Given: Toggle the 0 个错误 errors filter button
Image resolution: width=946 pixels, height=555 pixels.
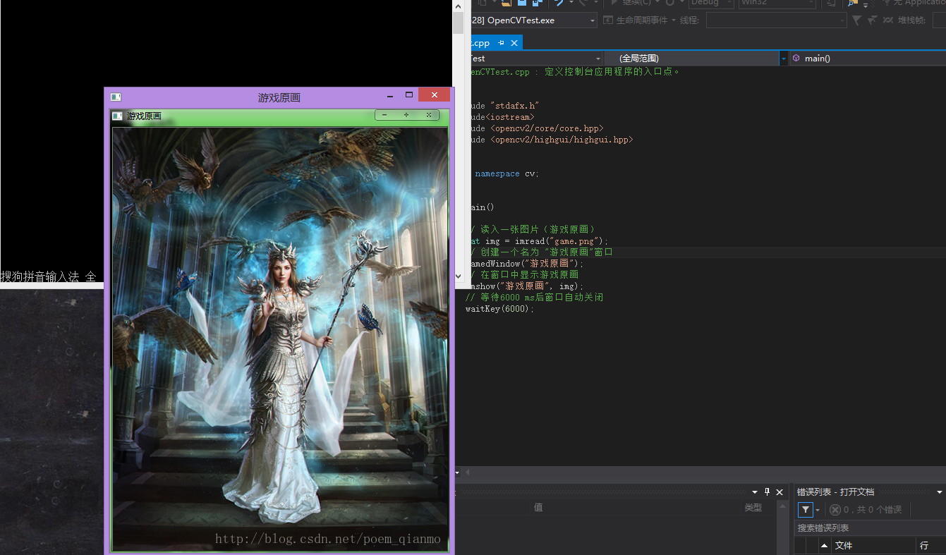Looking at the screenshot, I should [866, 509].
